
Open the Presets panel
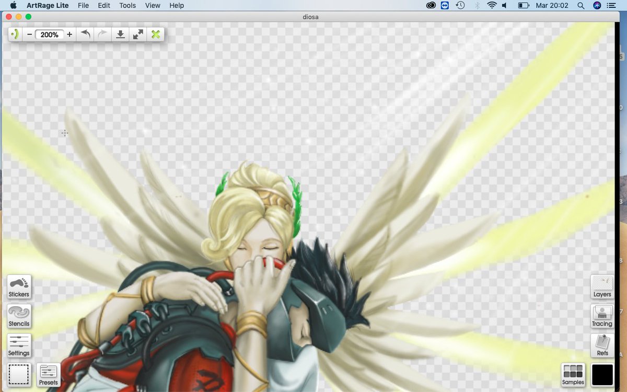click(48, 375)
